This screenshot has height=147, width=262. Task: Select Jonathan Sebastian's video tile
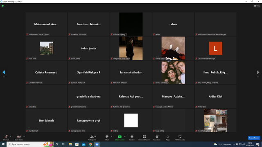(88, 24)
